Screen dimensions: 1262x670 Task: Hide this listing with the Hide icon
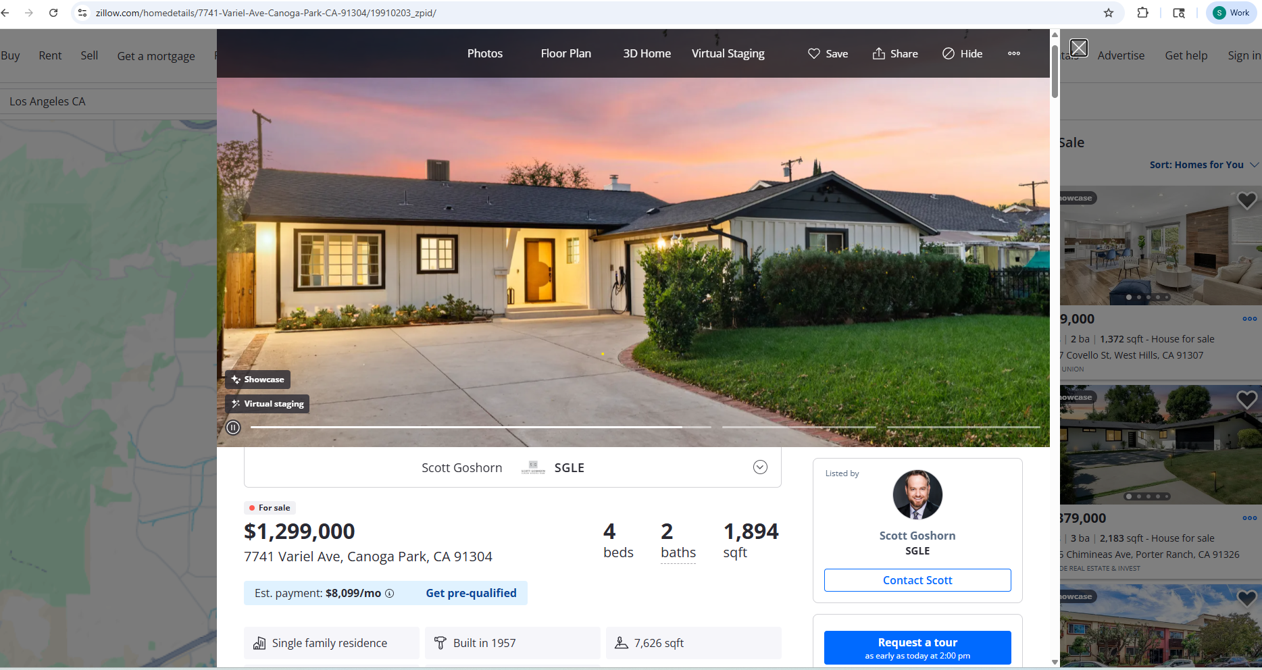[x=949, y=53]
